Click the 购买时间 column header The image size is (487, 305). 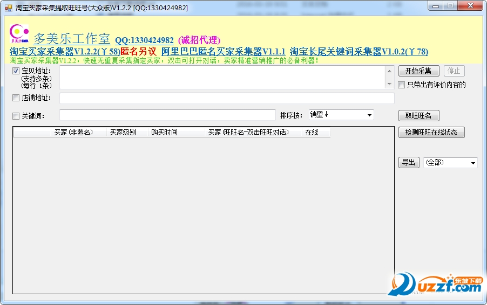pyautogui.click(x=176, y=133)
